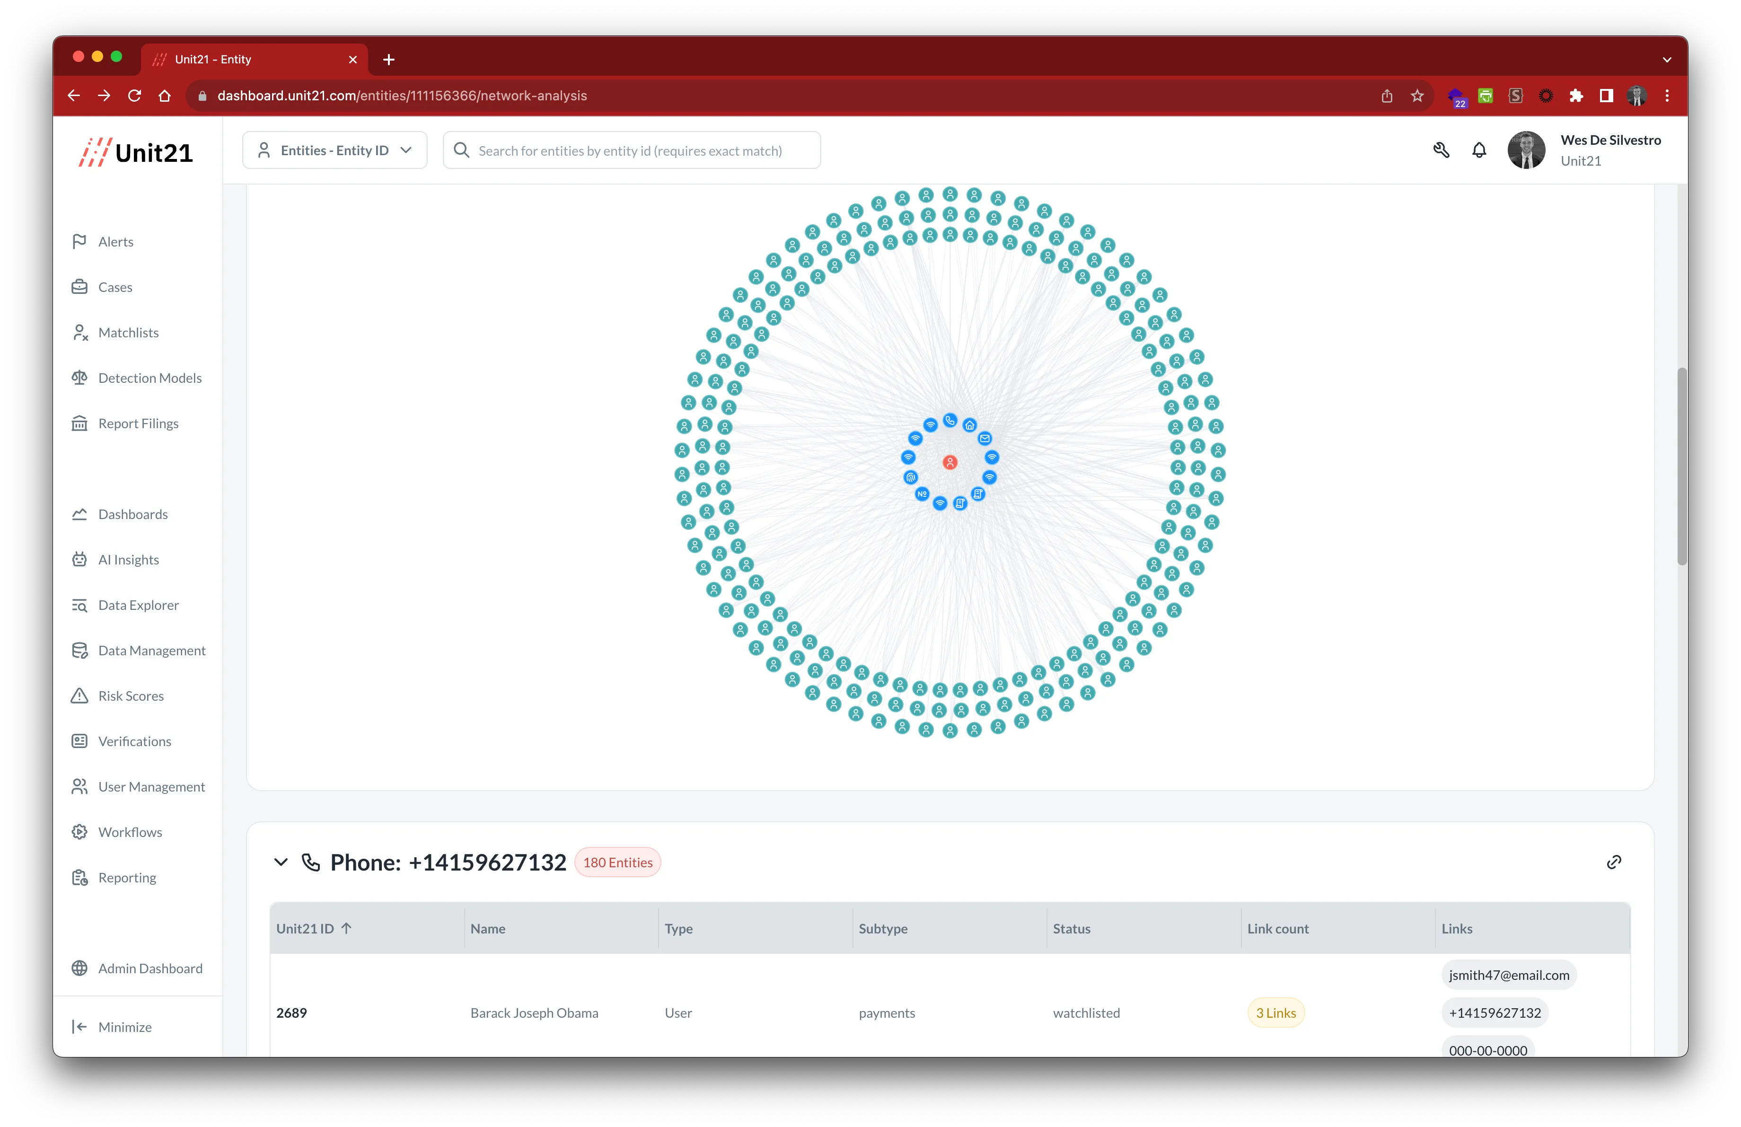Select the red central entity node
The height and width of the screenshot is (1127, 1741).
[x=950, y=462]
